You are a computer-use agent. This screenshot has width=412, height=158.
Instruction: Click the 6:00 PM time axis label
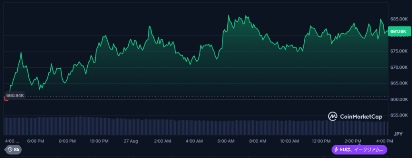coord(36,141)
